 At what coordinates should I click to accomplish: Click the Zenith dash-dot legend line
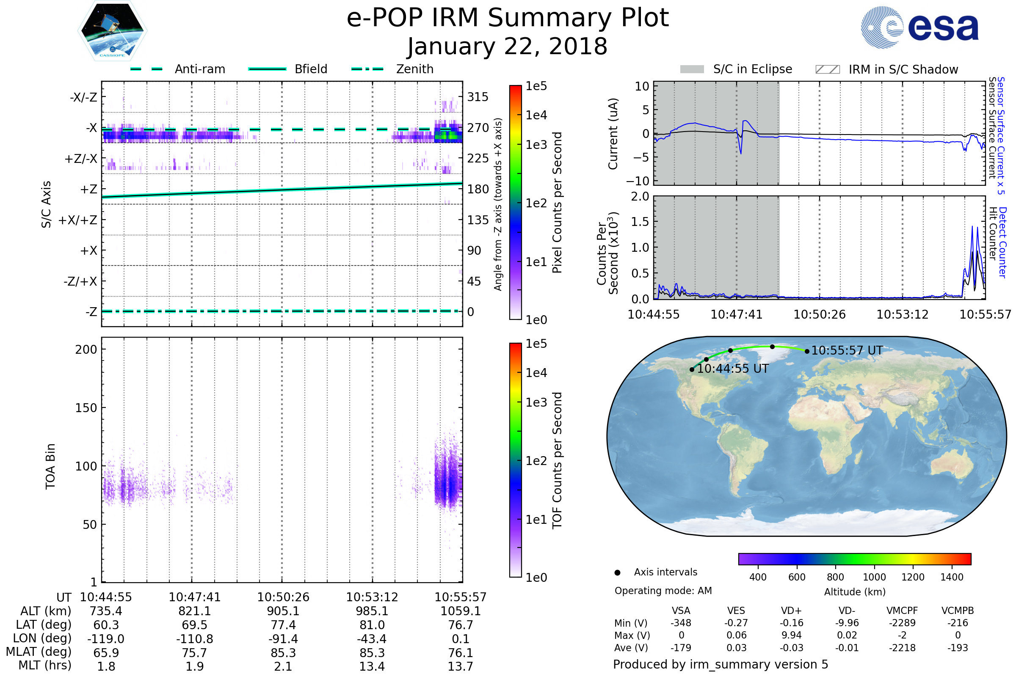point(367,69)
